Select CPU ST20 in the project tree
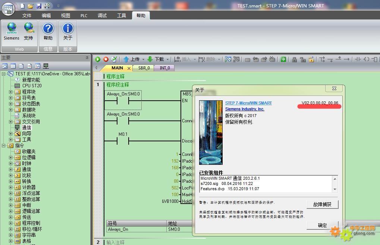The width and height of the screenshot is (380, 245). tap(32, 86)
